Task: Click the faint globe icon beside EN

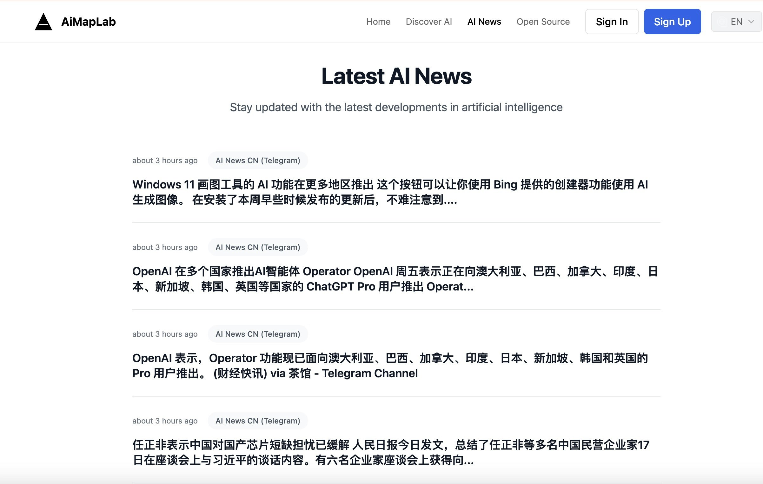Action: (722, 22)
